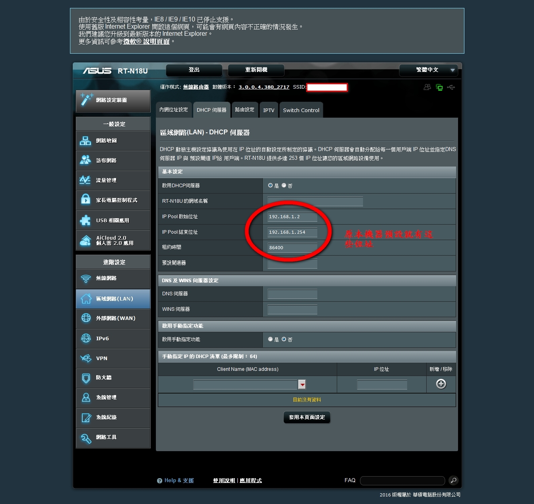Click the FAQ search input field
This screenshot has height=504, width=534.
(x=402, y=481)
